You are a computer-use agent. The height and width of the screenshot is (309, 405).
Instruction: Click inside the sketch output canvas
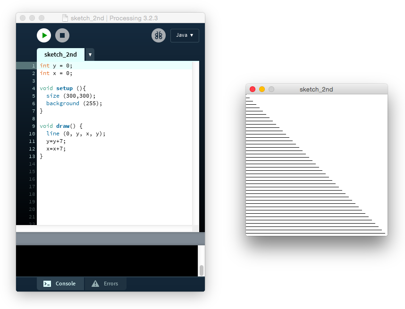[x=316, y=165]
